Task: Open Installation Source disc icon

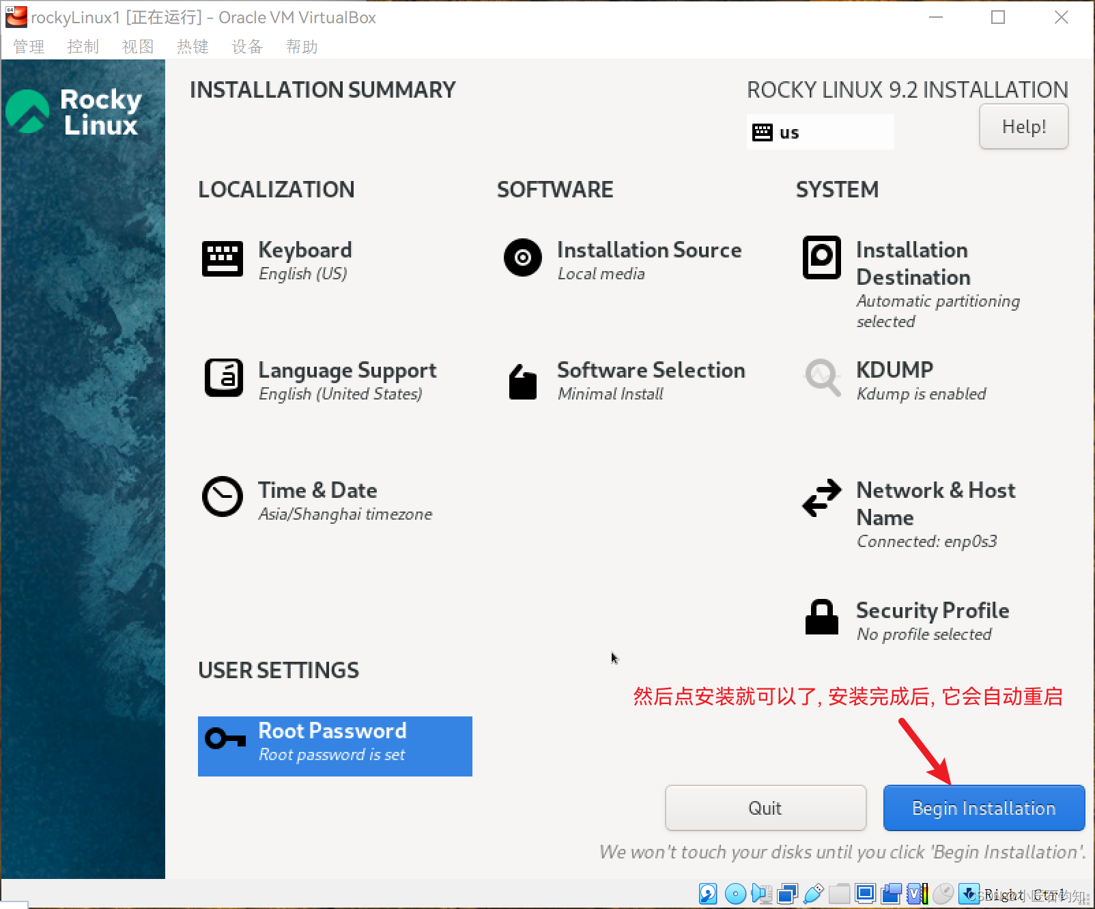Action: tap(523, 257)
